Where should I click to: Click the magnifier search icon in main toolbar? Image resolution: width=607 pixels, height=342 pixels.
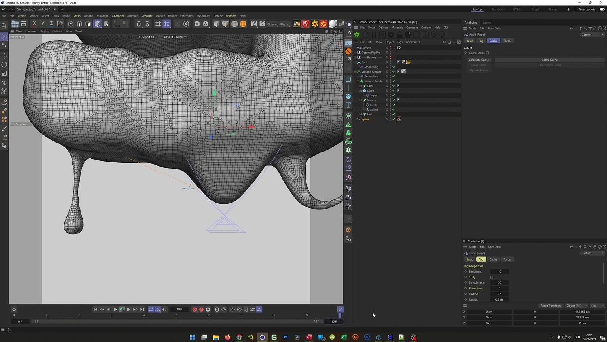pyautogui.click(x=4, y=26)
